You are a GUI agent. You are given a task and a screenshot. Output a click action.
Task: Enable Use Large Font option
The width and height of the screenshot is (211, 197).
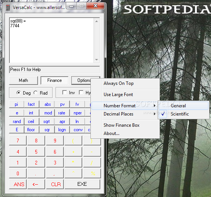click(x=125, y=95)
